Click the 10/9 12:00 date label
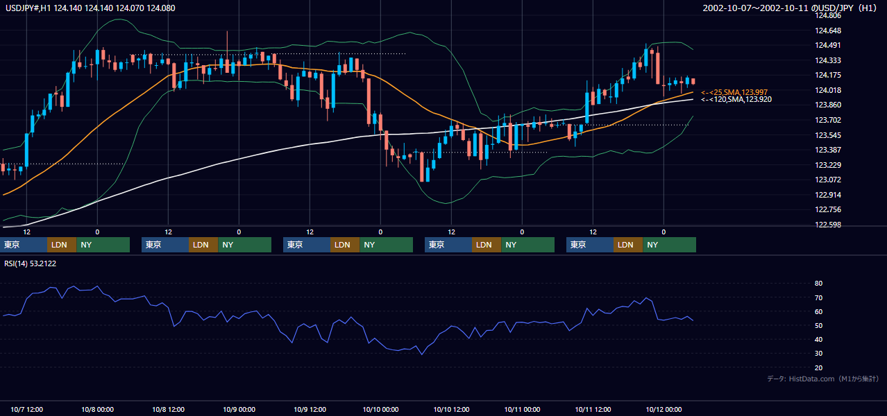This screenshot has height=416, width=887. tap(310, 409)
